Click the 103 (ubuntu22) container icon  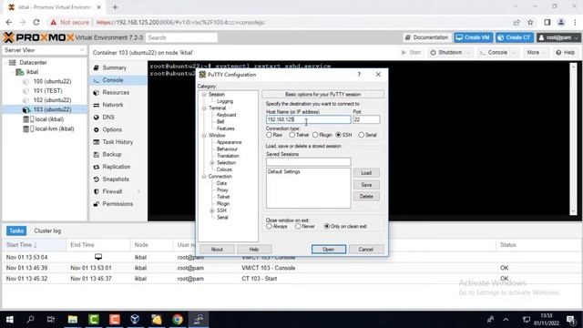coord(26,109)
